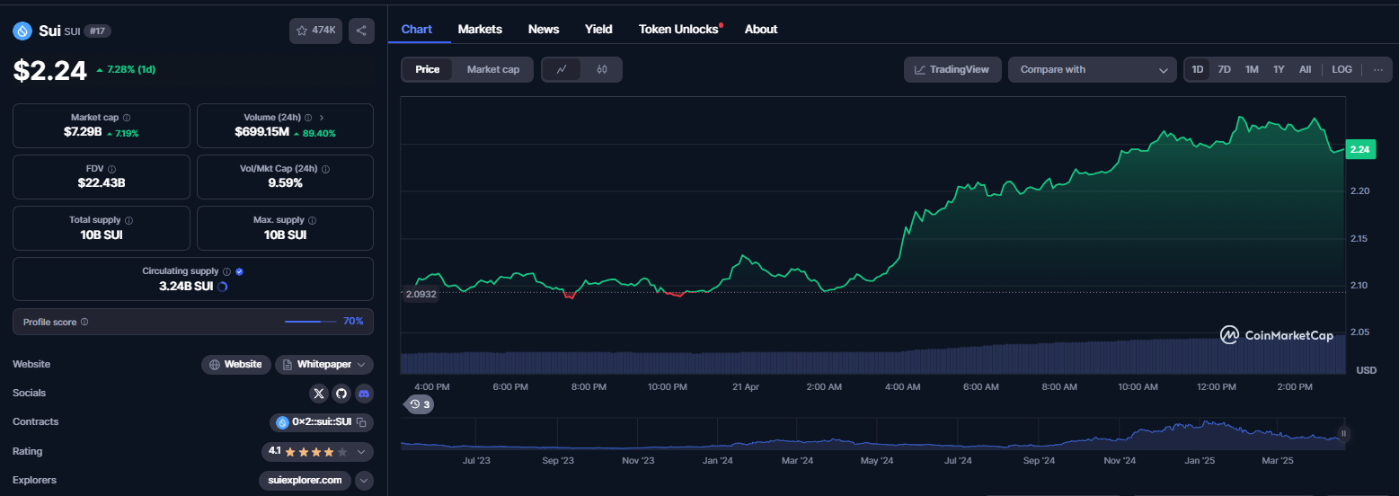The image size is (1399, 496).
Task: Open the Compare with dropdown
Action: (1093, 69)
